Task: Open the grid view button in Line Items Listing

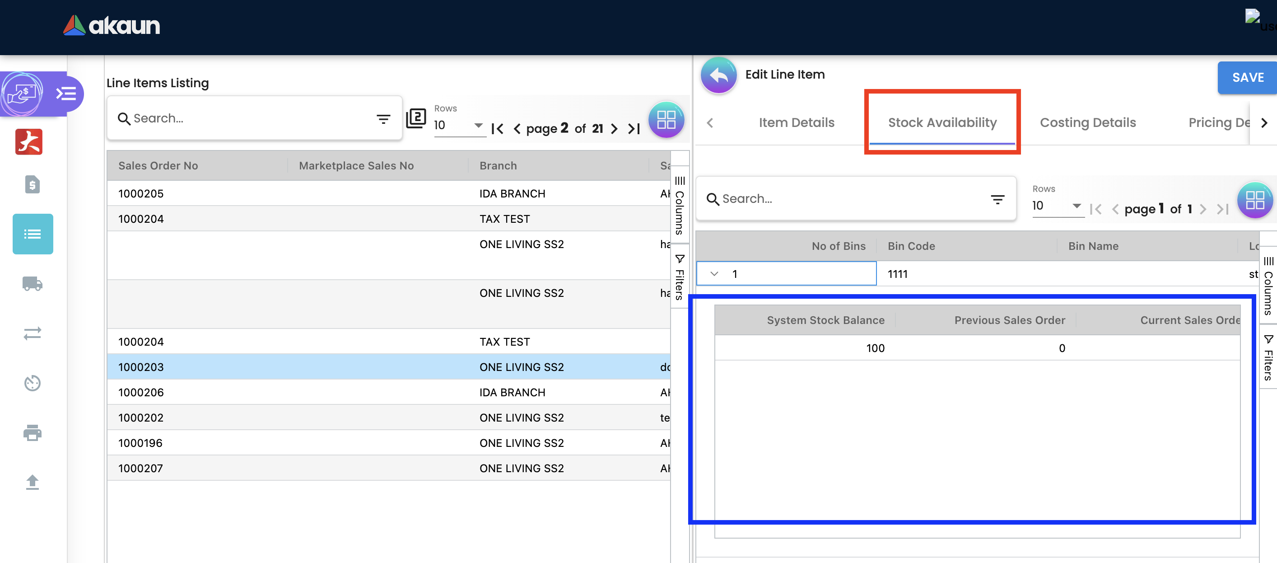Action: coord(666,120)
